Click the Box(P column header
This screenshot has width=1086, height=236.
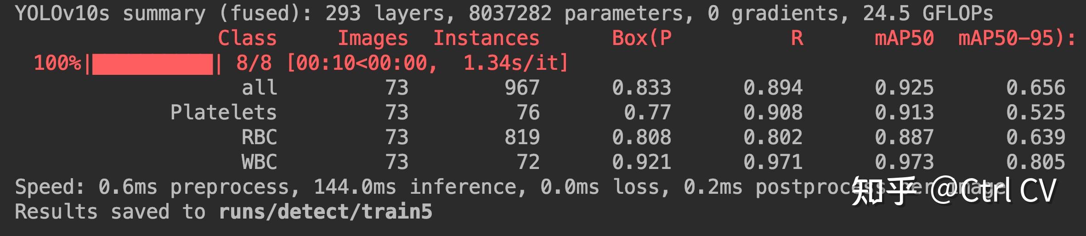[641, 38]
